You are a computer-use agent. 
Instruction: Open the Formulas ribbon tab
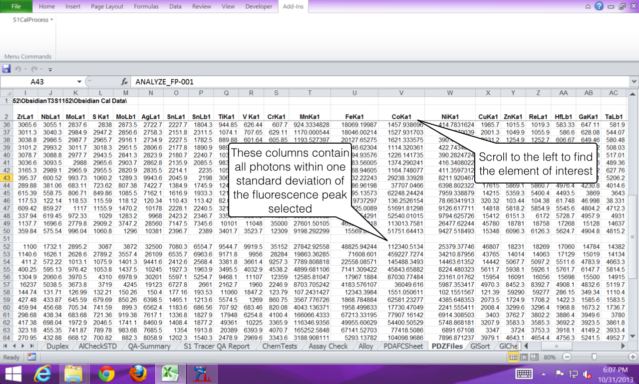click(146, 6)
